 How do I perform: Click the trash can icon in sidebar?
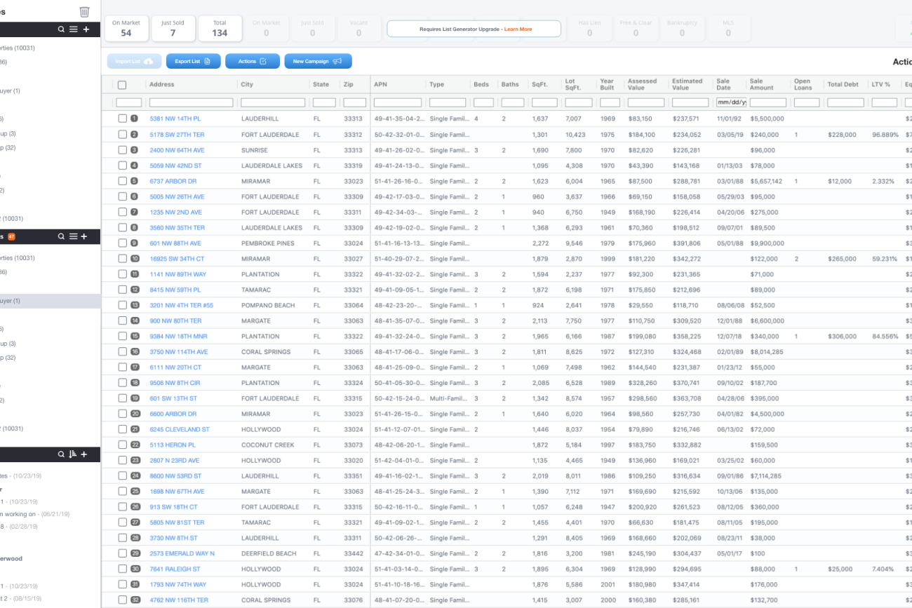click(x=84, y=11)
